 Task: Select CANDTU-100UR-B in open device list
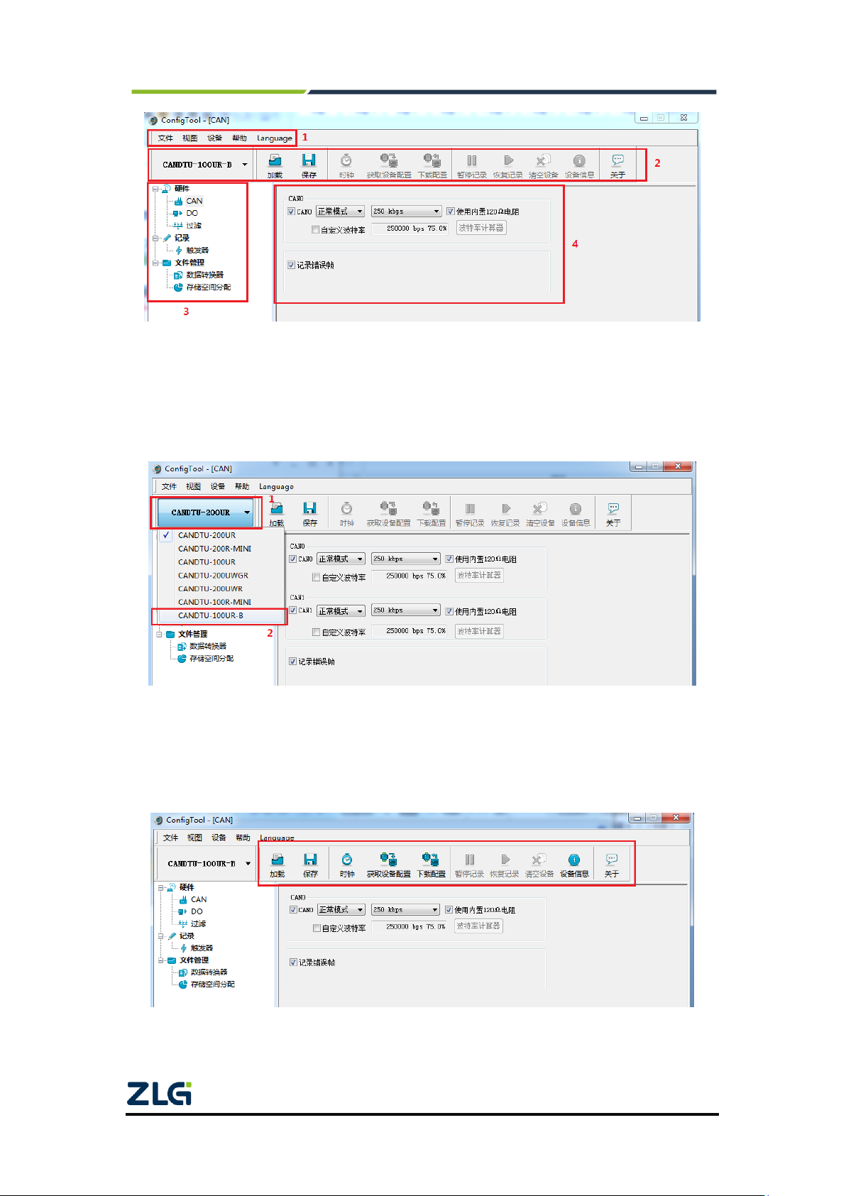pos(221,615)
